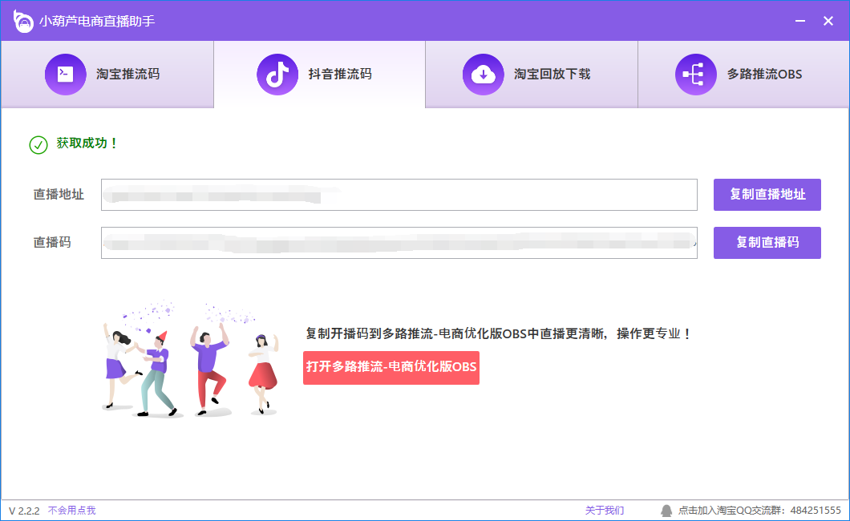Click the 抖音推流码 TikTok icon
Image resolution: width=850 pixels, height=521 pixels.
click(x=277, y=75)
